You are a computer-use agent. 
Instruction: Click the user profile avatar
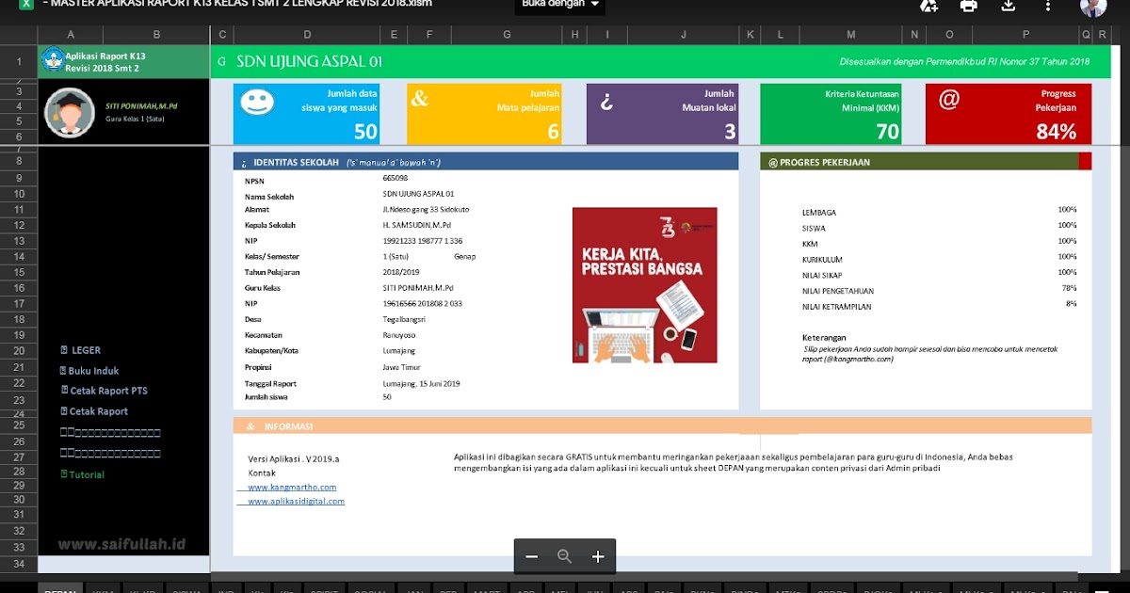pos(1094,8)
